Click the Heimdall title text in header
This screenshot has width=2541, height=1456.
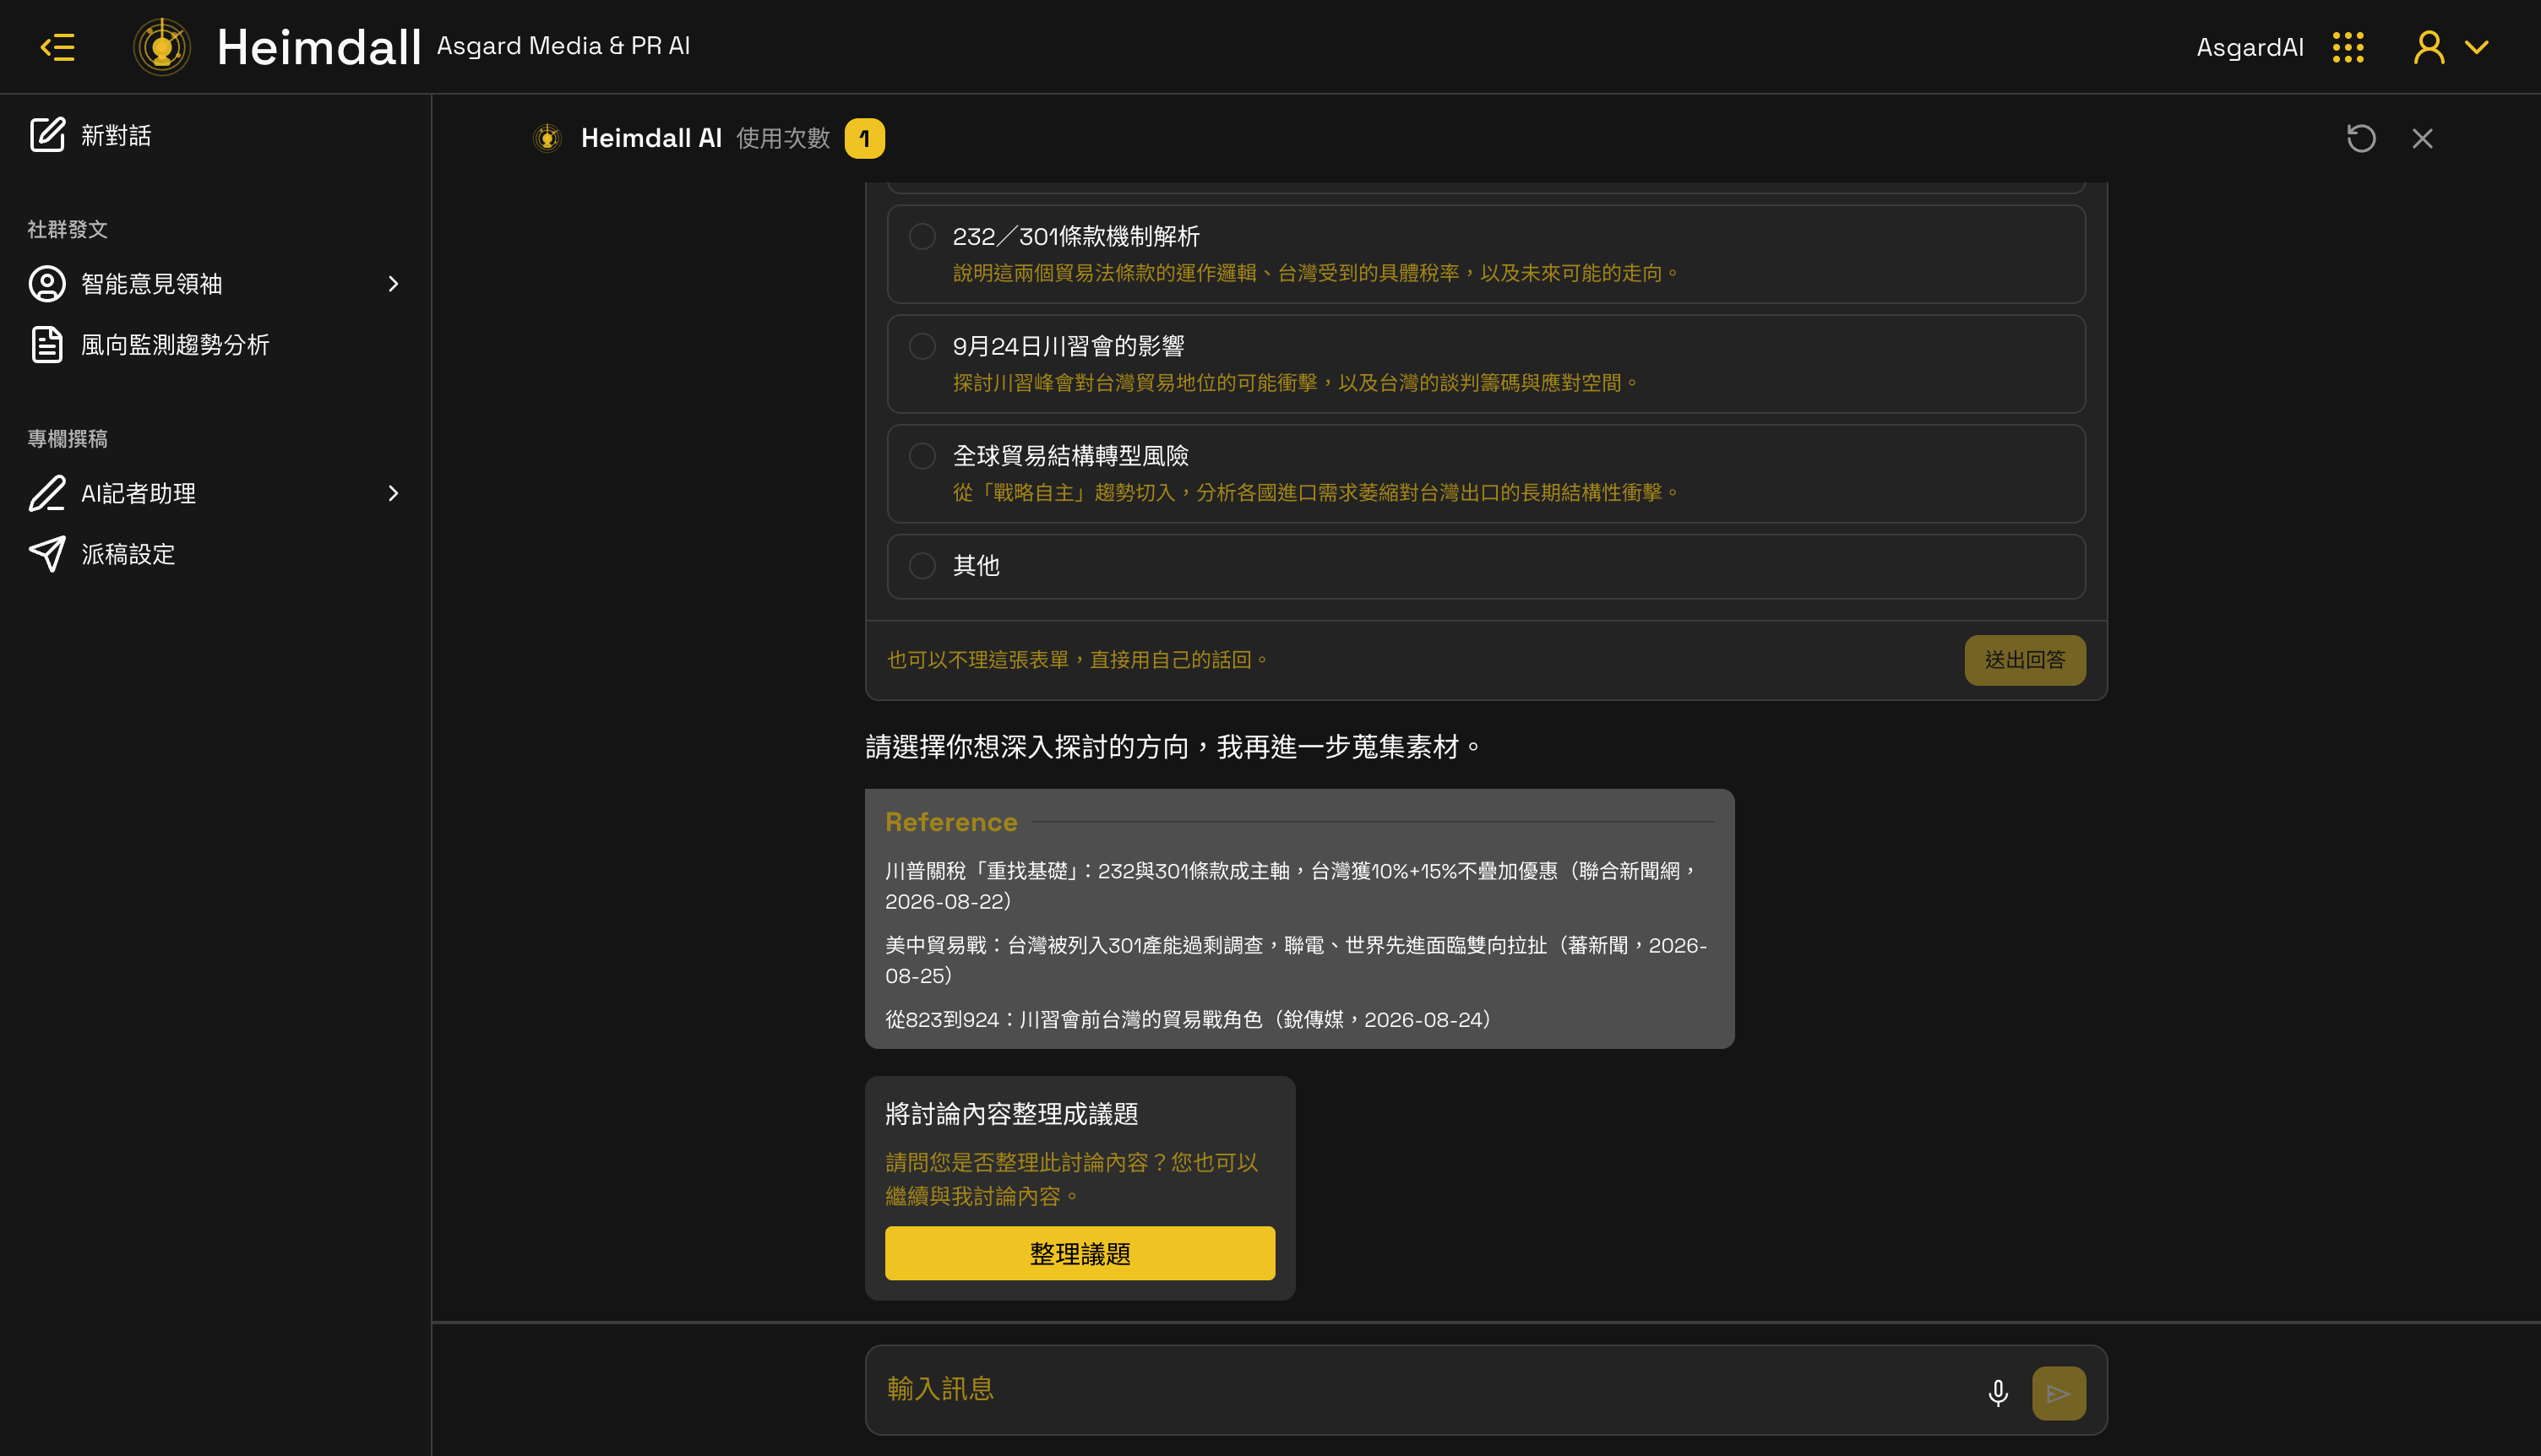319,47
